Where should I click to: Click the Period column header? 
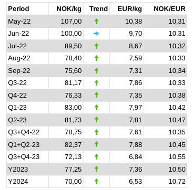click(18, 9)
